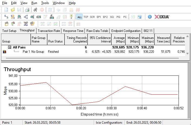Click the Add VoIP Pair phone icon
This screenshot has width=191, height=125.
13,17
